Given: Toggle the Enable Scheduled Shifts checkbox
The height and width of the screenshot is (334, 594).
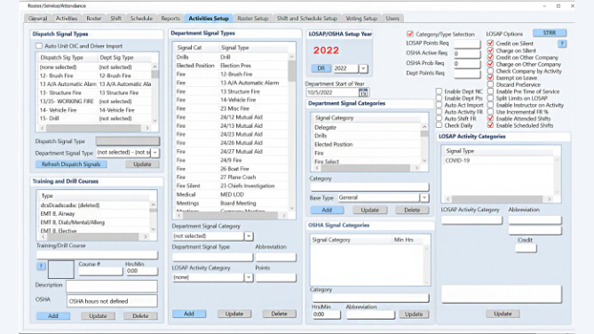Looking at the screenshot, I should [x=490, y=125].
